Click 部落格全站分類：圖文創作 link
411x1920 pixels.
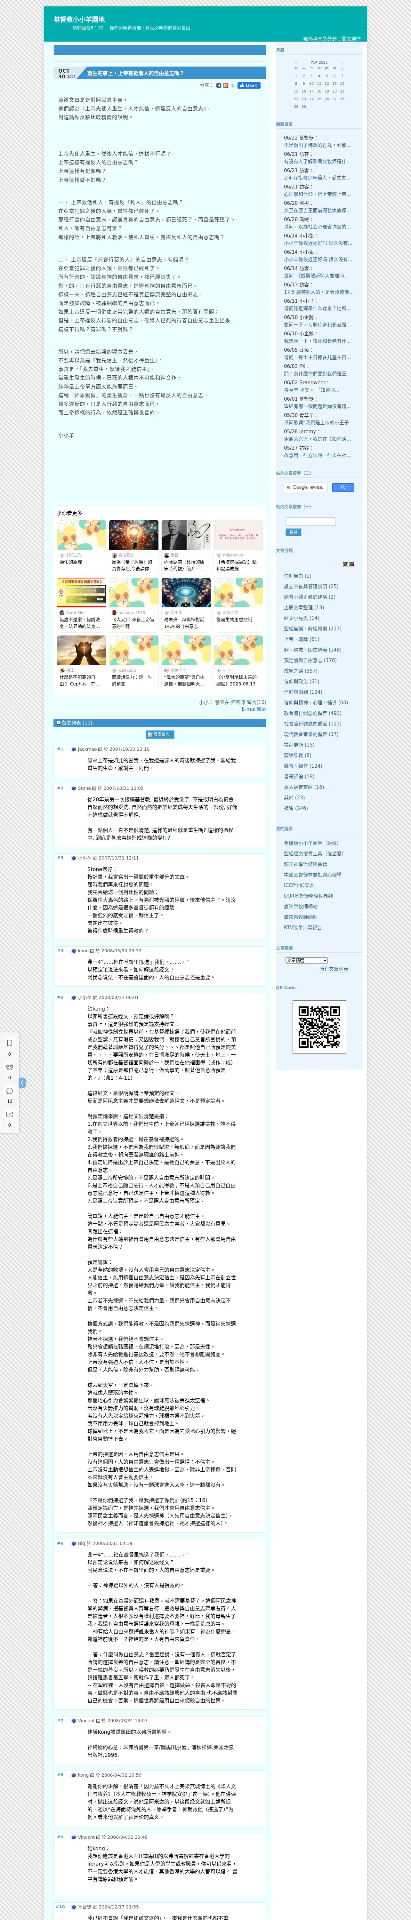[x=331, y=39]
